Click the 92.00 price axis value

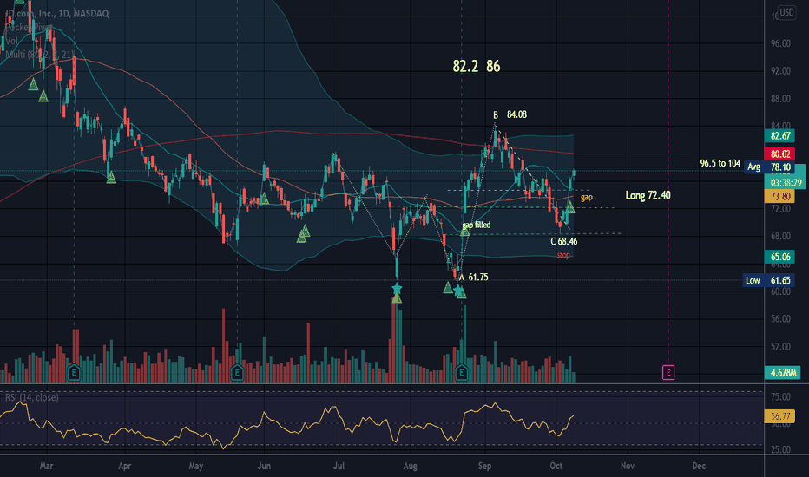[x=780, y=71]
